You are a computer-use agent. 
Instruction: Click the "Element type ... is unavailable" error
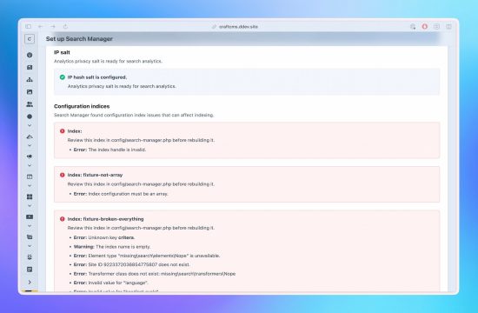pos(154,256)
